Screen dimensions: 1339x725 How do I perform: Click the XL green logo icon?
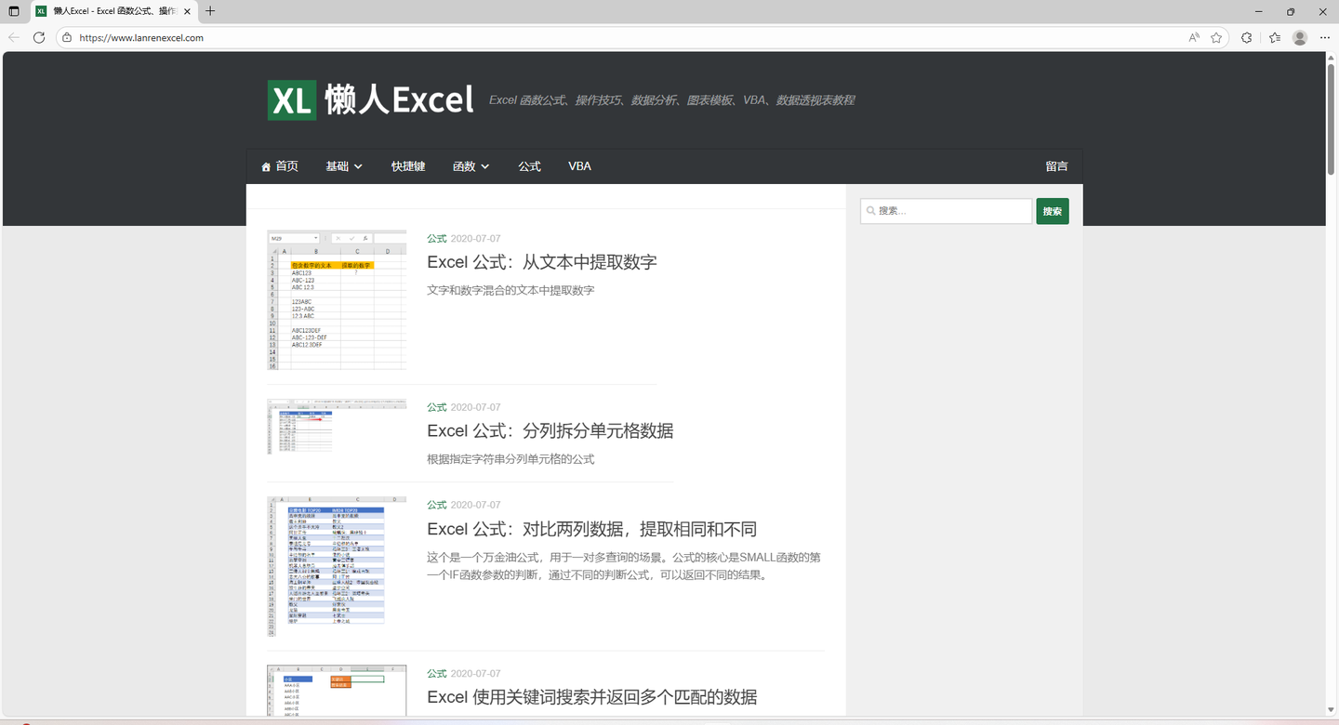[x=292, y=99]
